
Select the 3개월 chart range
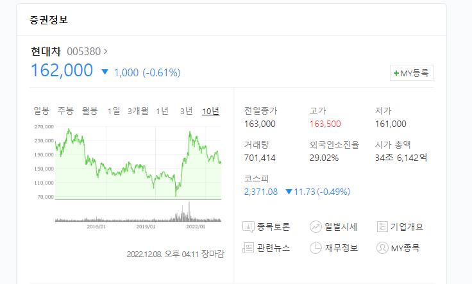point(138,111)
